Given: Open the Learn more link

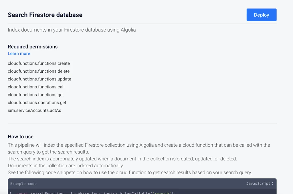Looking at the screenshot, I should coord(19,53).
